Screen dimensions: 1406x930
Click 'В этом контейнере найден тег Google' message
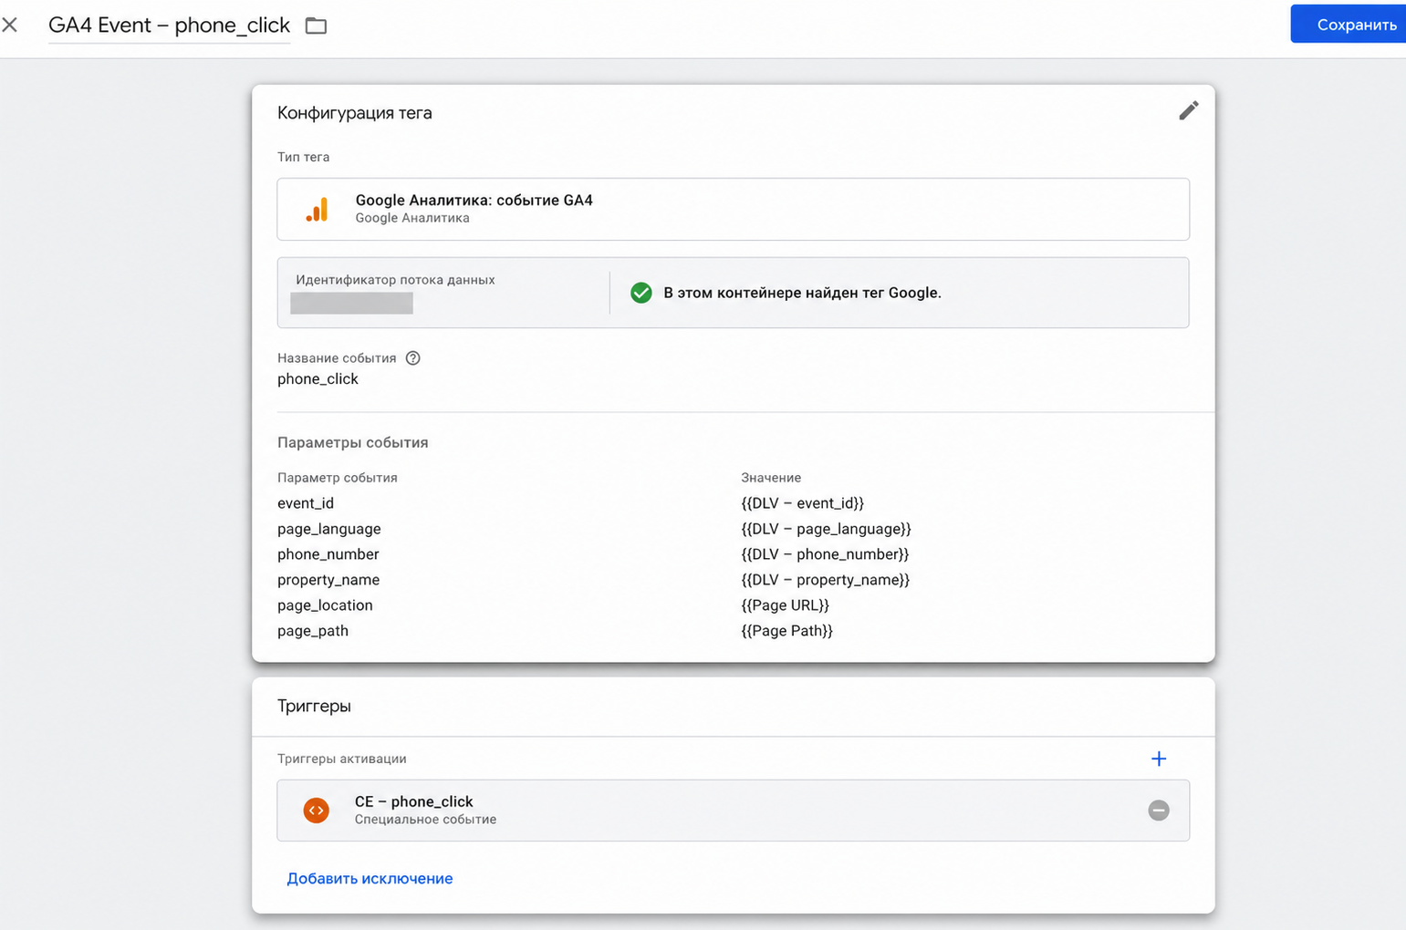point(802,293)
